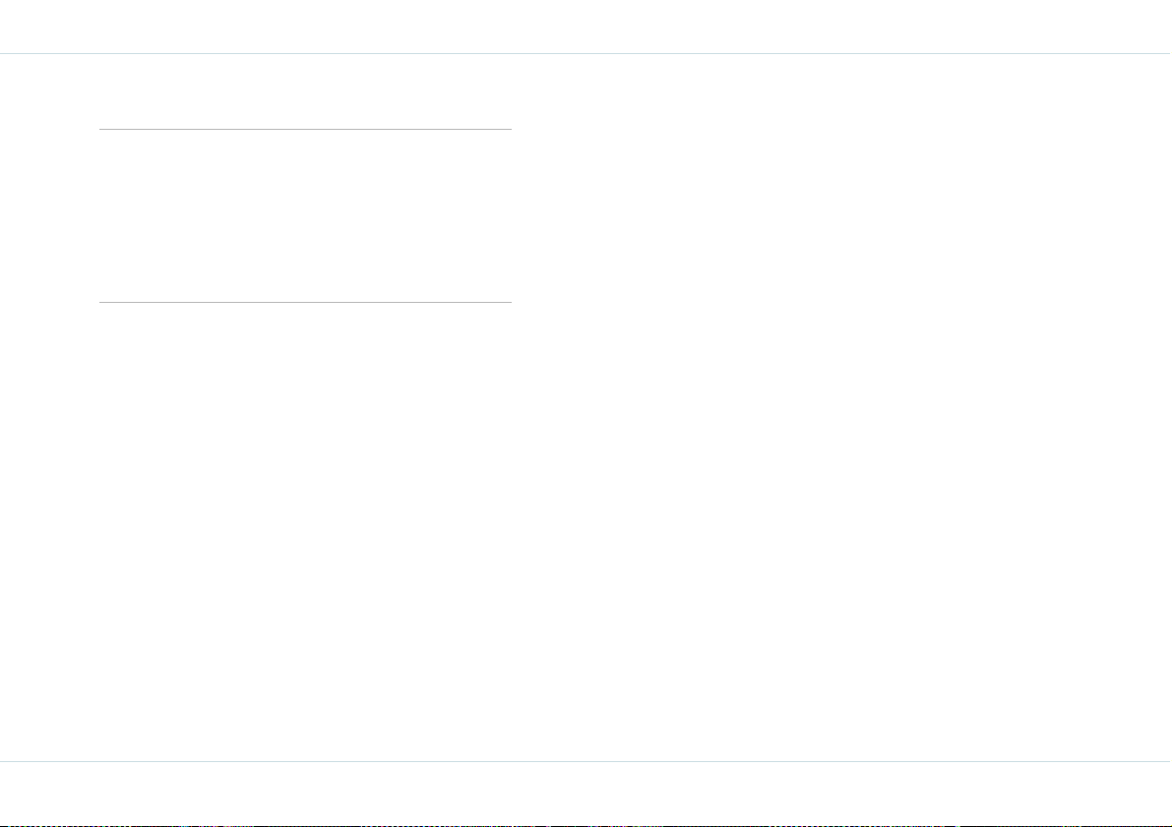Click the dashed border along the bottom edge
Image resolution: width=1172 pixels, height=827 pixels.
[586, 825]
